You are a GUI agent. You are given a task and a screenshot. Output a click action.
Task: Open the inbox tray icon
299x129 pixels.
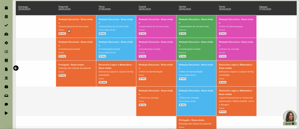coord(6,95)
